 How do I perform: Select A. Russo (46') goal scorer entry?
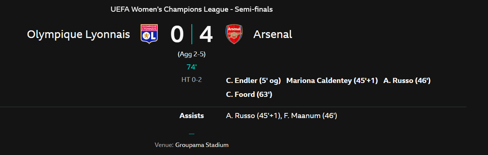pos(407,80)
